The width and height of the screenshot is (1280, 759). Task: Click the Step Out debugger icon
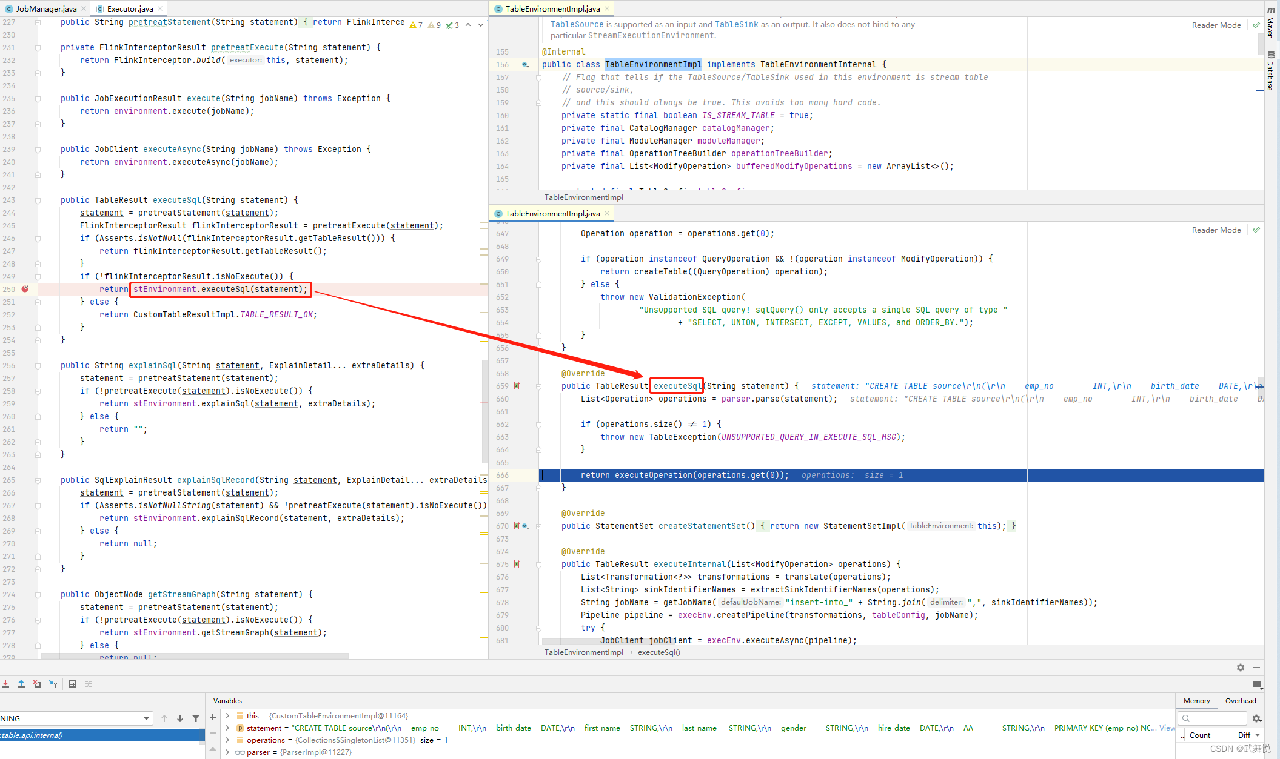pos(21,683)
